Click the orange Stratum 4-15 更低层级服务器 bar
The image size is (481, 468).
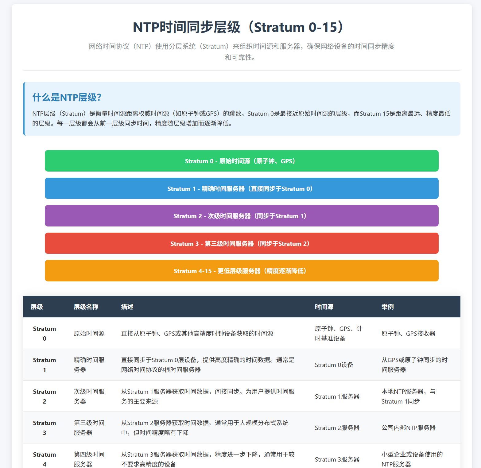coord(242,271)
